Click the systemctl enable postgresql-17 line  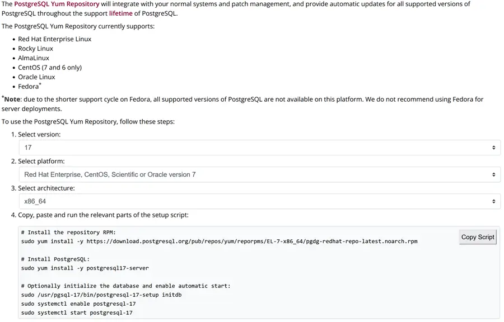pyautogui.click(x=78, y=304)
